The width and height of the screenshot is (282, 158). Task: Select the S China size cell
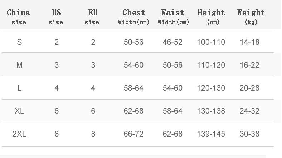pyautogui.click(x=19, y=42)
